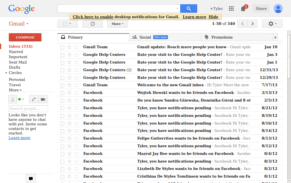Refresh the inbox with the reload icon

[x=93, y=24]
